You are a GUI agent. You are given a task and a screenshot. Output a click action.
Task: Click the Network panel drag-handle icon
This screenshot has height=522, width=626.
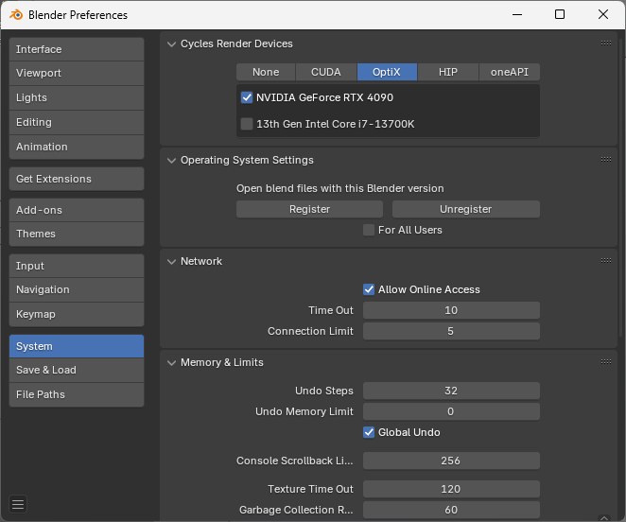click(x=605, y=261)
